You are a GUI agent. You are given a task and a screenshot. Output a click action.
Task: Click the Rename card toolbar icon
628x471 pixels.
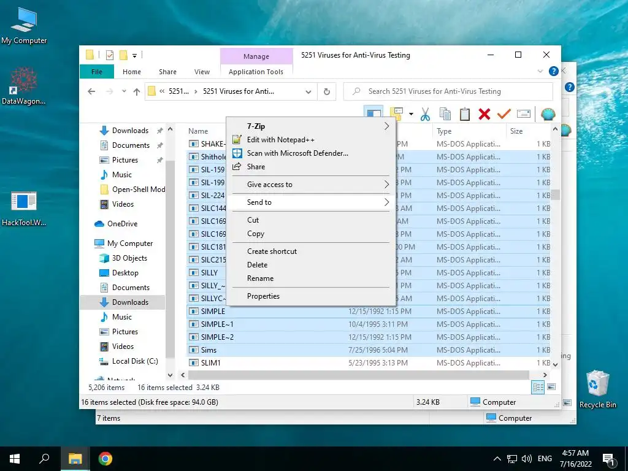(x=524, y=114)
